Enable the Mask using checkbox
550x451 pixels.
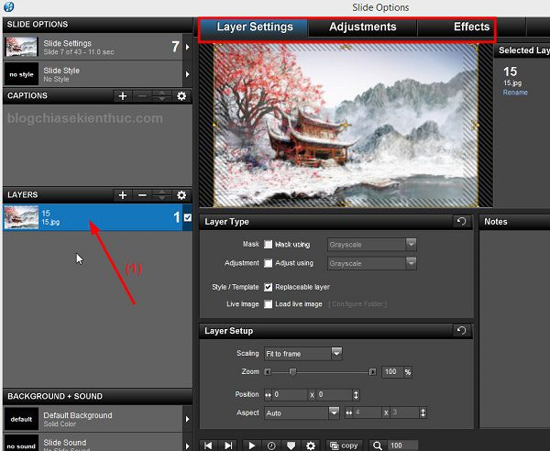click(x=268, y=245)
